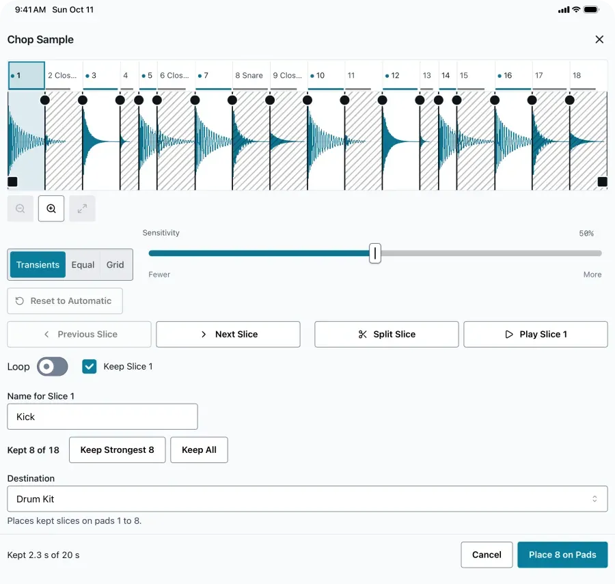The image size is (615, 584).
Task: Click marker handle at start of slice 16
Action: pos(495,100)
